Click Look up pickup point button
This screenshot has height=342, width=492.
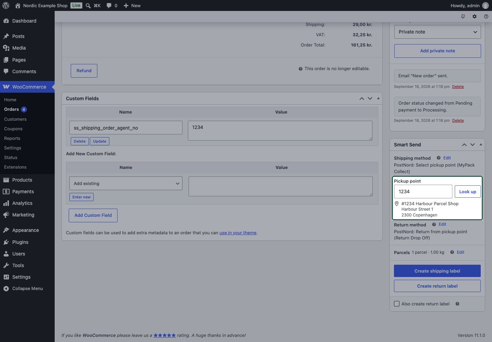pos(468,192)
